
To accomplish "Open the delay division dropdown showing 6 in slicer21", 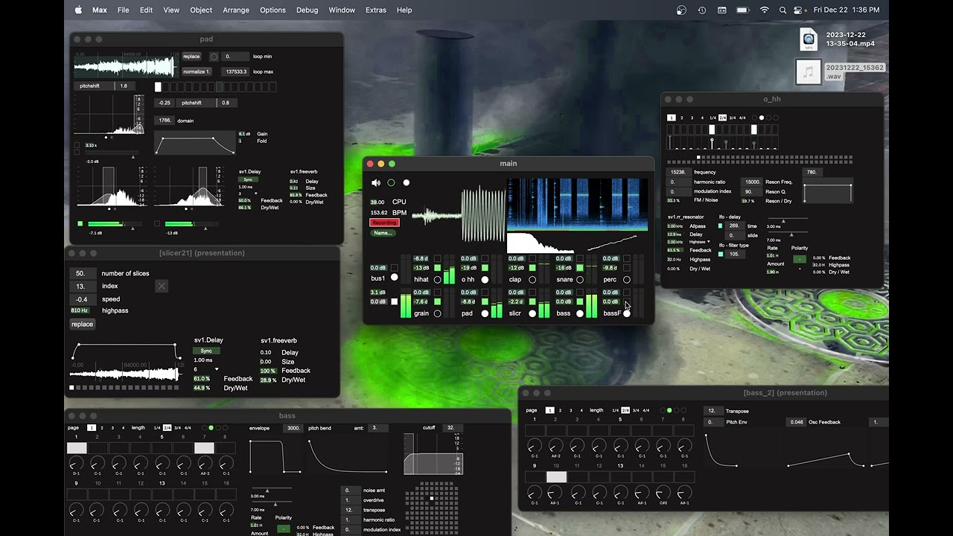I will pyautogui.click(x=206, y=369).
